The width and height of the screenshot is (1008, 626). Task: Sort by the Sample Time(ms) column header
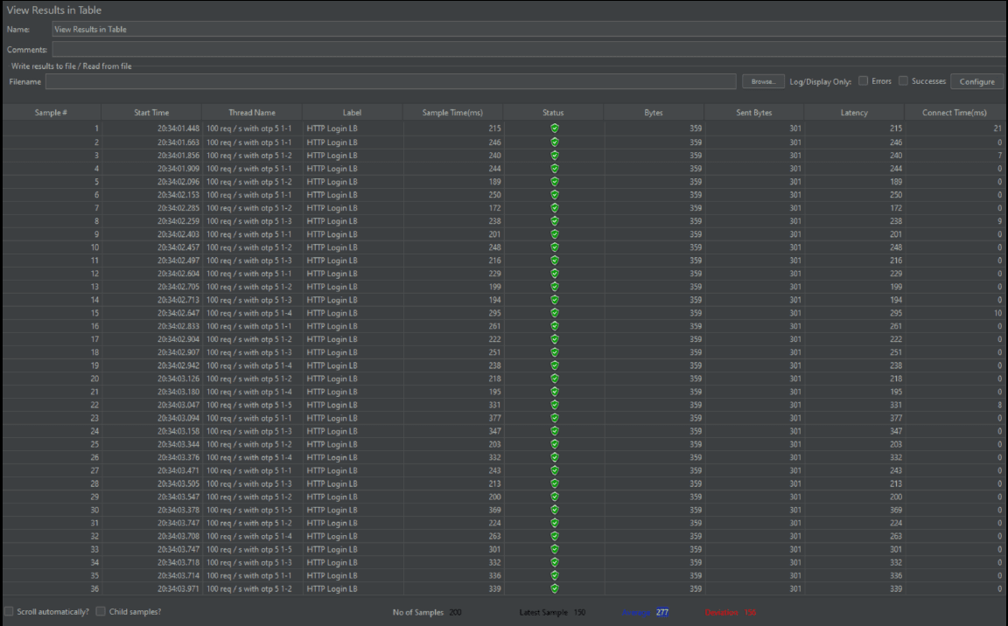click(x=452, y=113)
